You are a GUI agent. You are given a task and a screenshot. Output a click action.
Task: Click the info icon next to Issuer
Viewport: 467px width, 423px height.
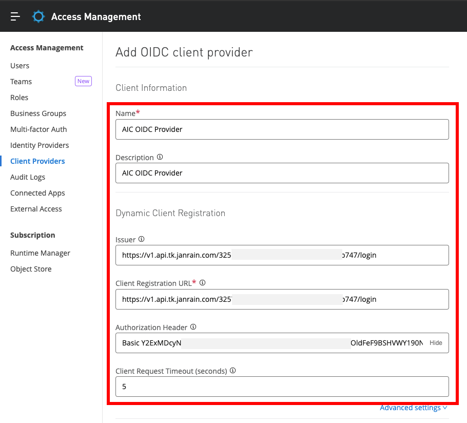(x=142, y=239)
